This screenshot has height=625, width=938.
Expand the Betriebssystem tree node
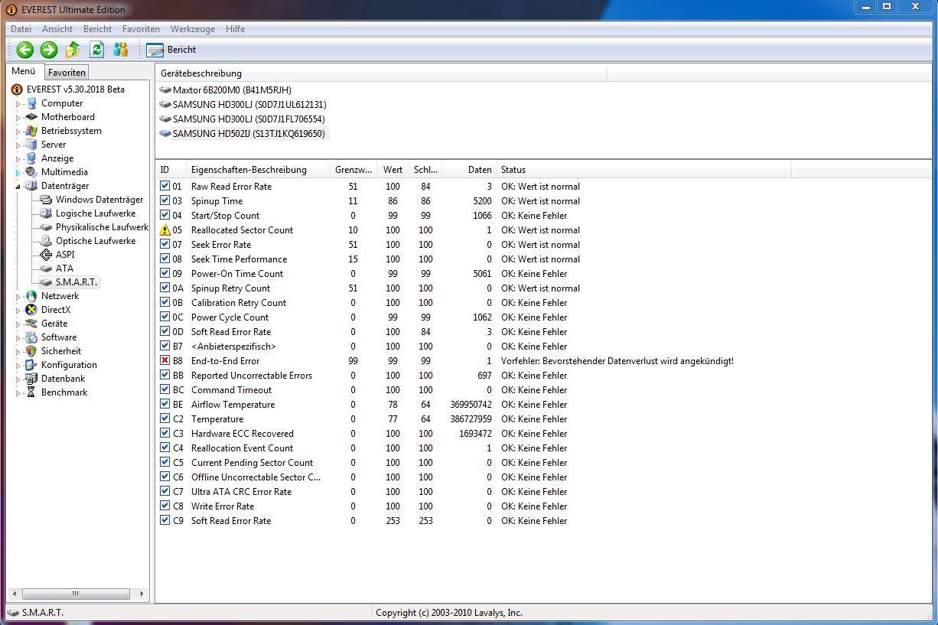click(18, 132)
